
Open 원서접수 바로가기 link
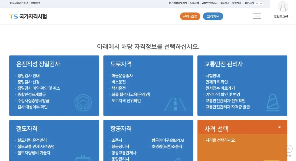(x=220, y=88)
